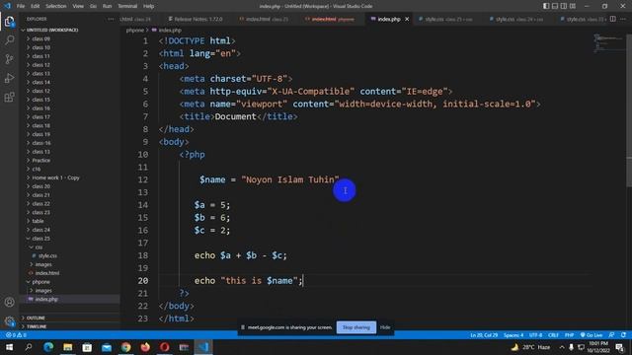Launch Microsoft Edge from the taskbar

48,347
